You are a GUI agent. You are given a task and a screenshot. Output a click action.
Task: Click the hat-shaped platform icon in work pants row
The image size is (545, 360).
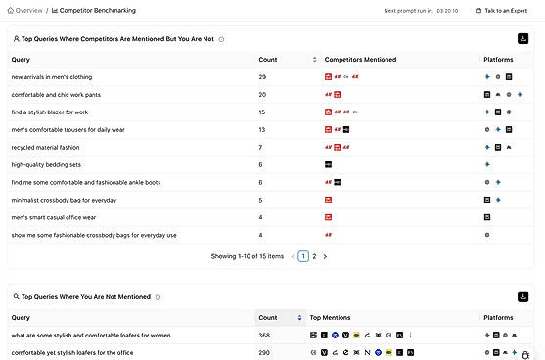click(498, 95)
